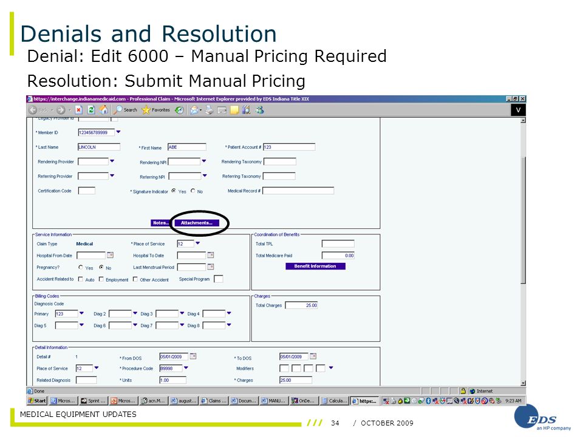Expand the Primary diagnosis dropdown arrow
The width and height of the screenshot is (583, 437).
[x=81, y=313]
